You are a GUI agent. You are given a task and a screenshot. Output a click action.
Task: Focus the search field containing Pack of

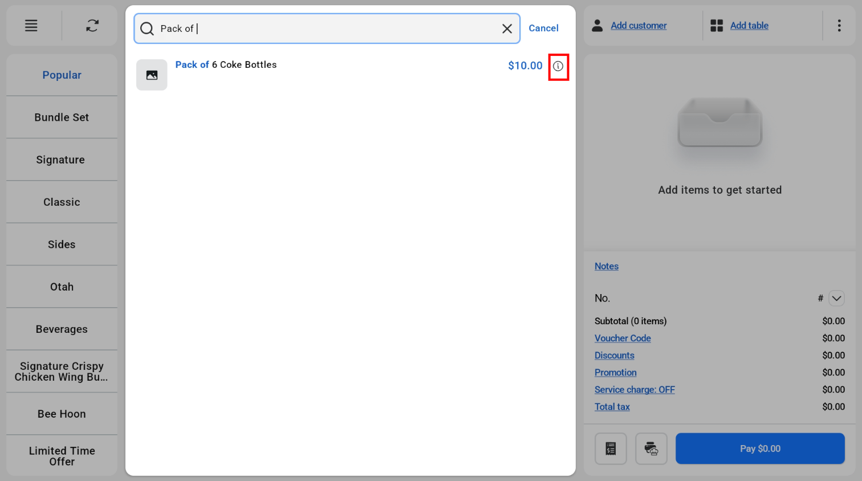pos(327,28)
